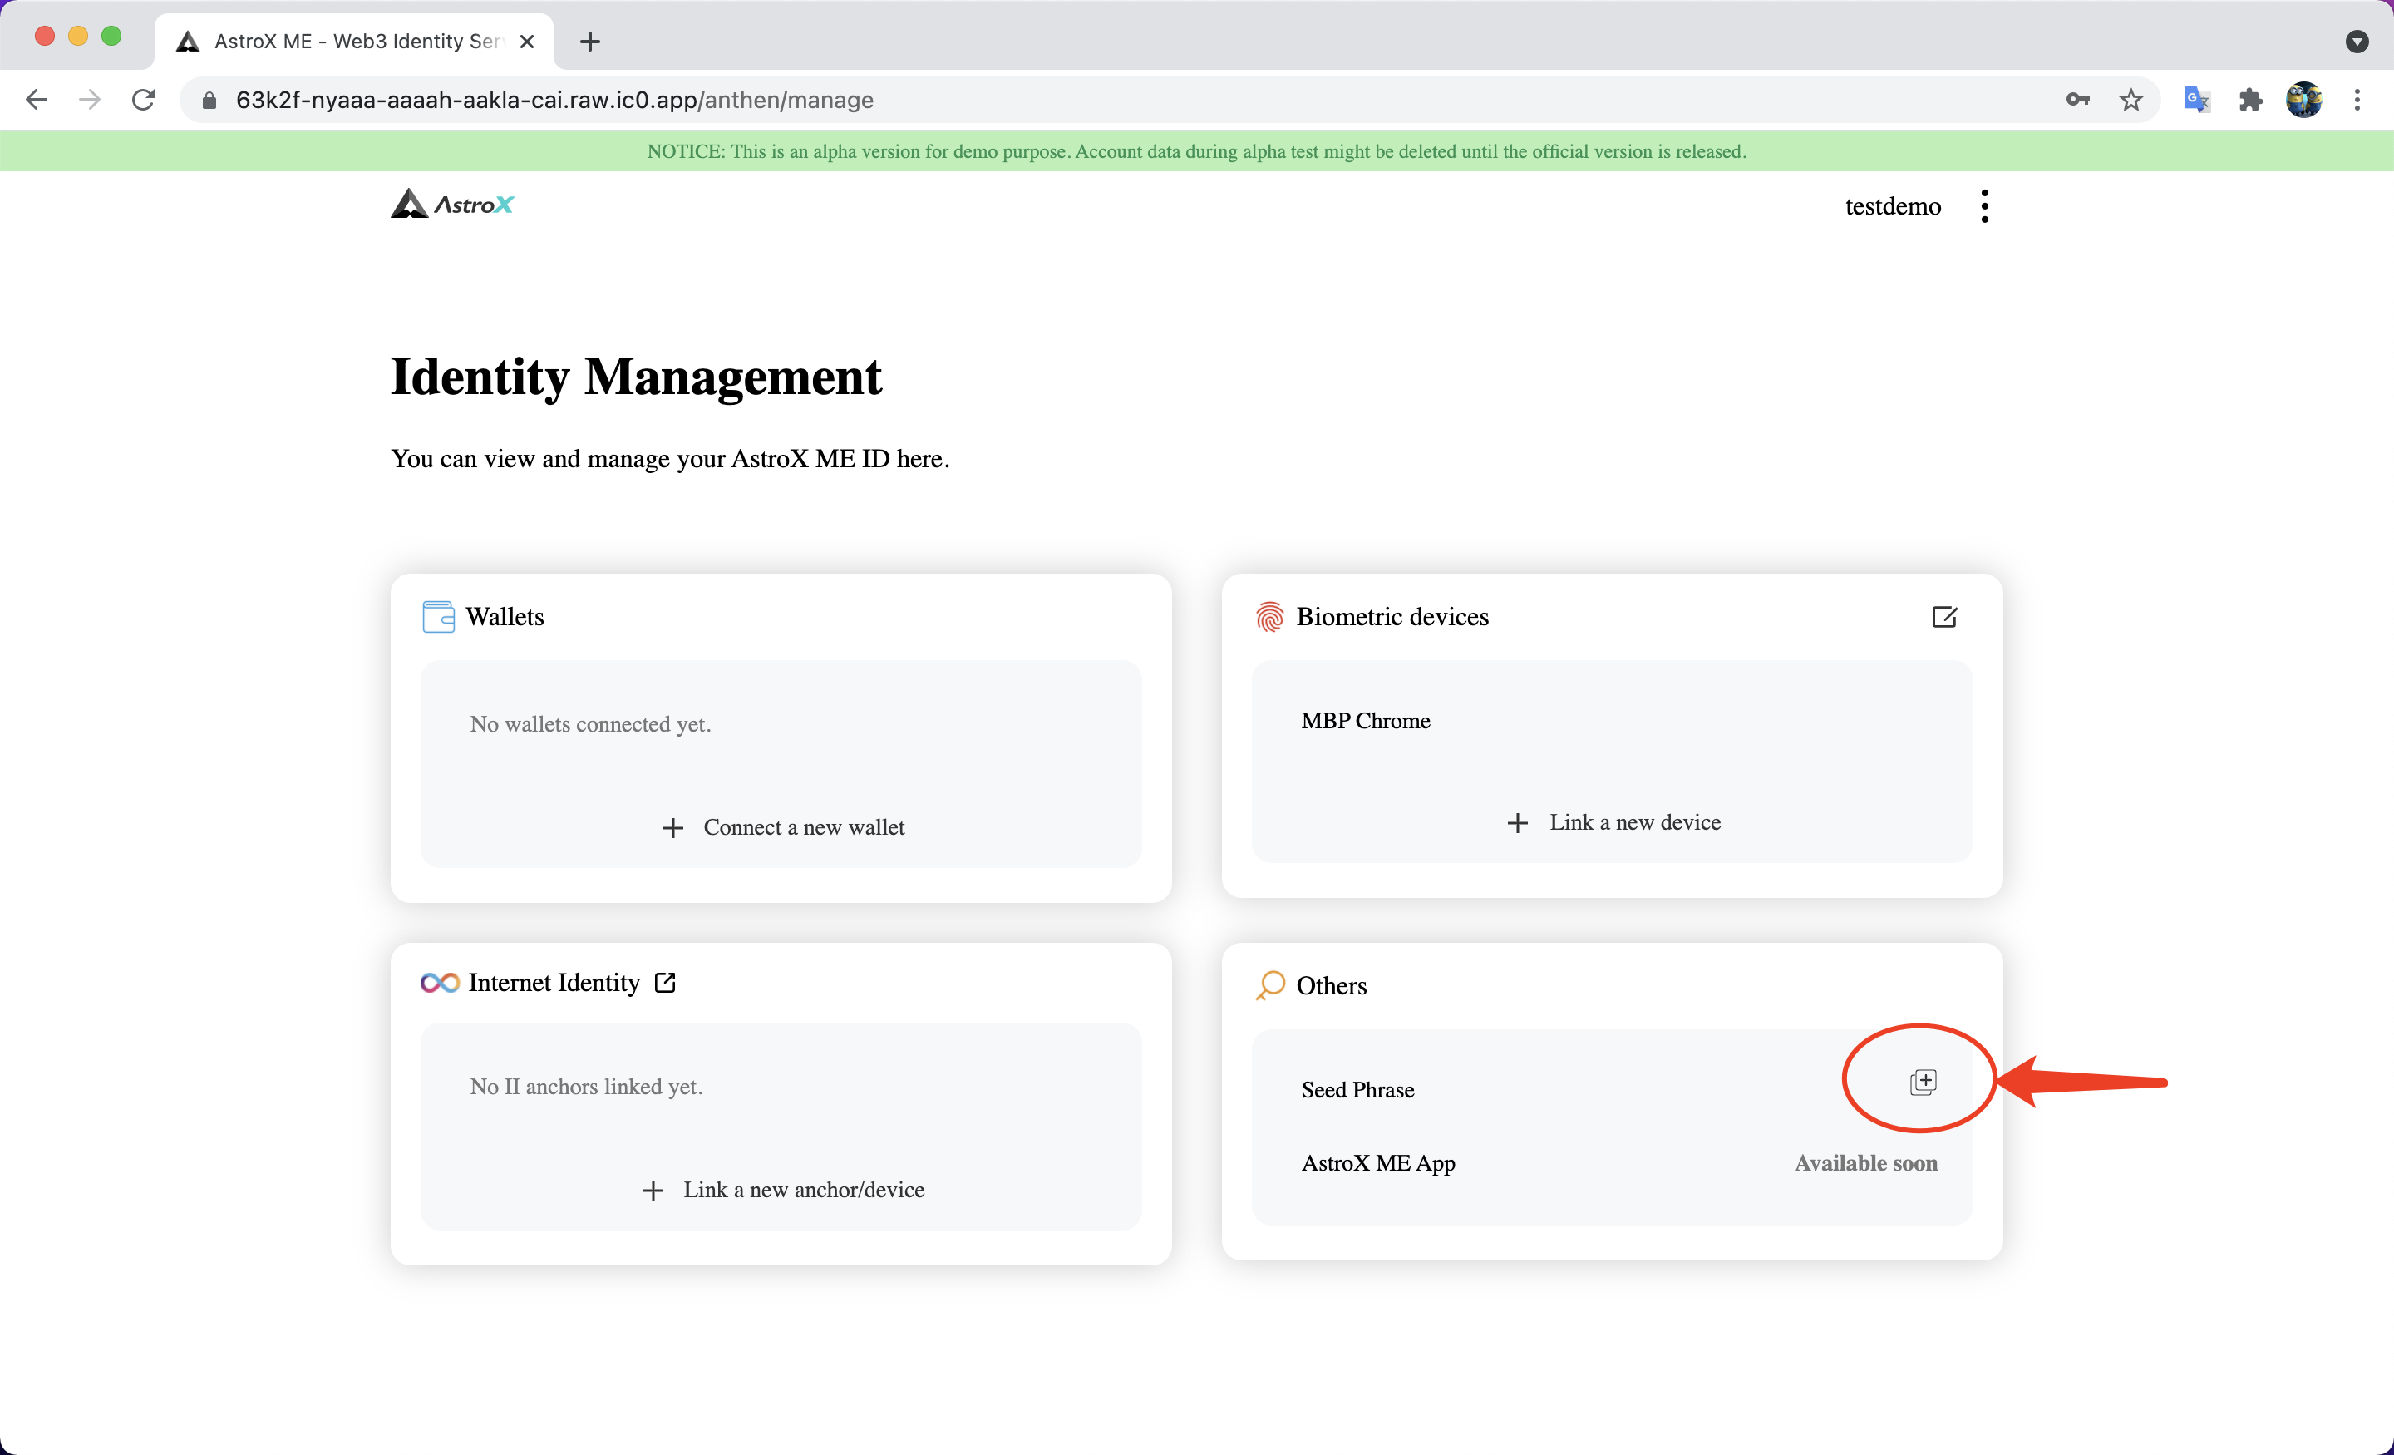Open the Google Translate extension icon
Screen dimensions: 2394x1455
[2197, 99]
